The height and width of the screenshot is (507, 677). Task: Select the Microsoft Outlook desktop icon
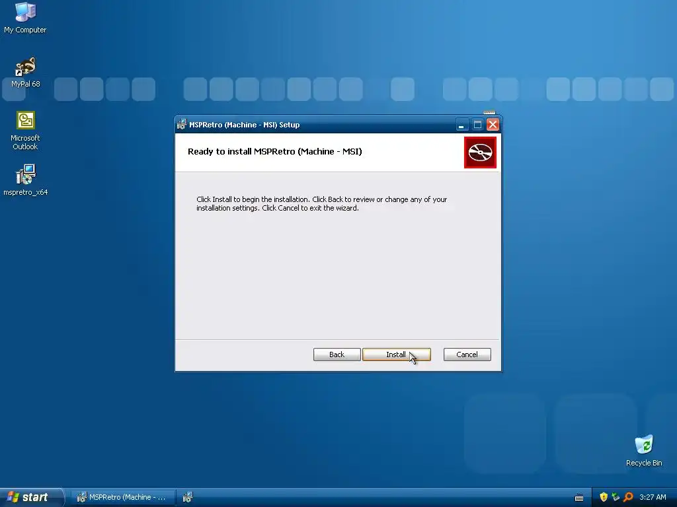(x=26, y=131)
